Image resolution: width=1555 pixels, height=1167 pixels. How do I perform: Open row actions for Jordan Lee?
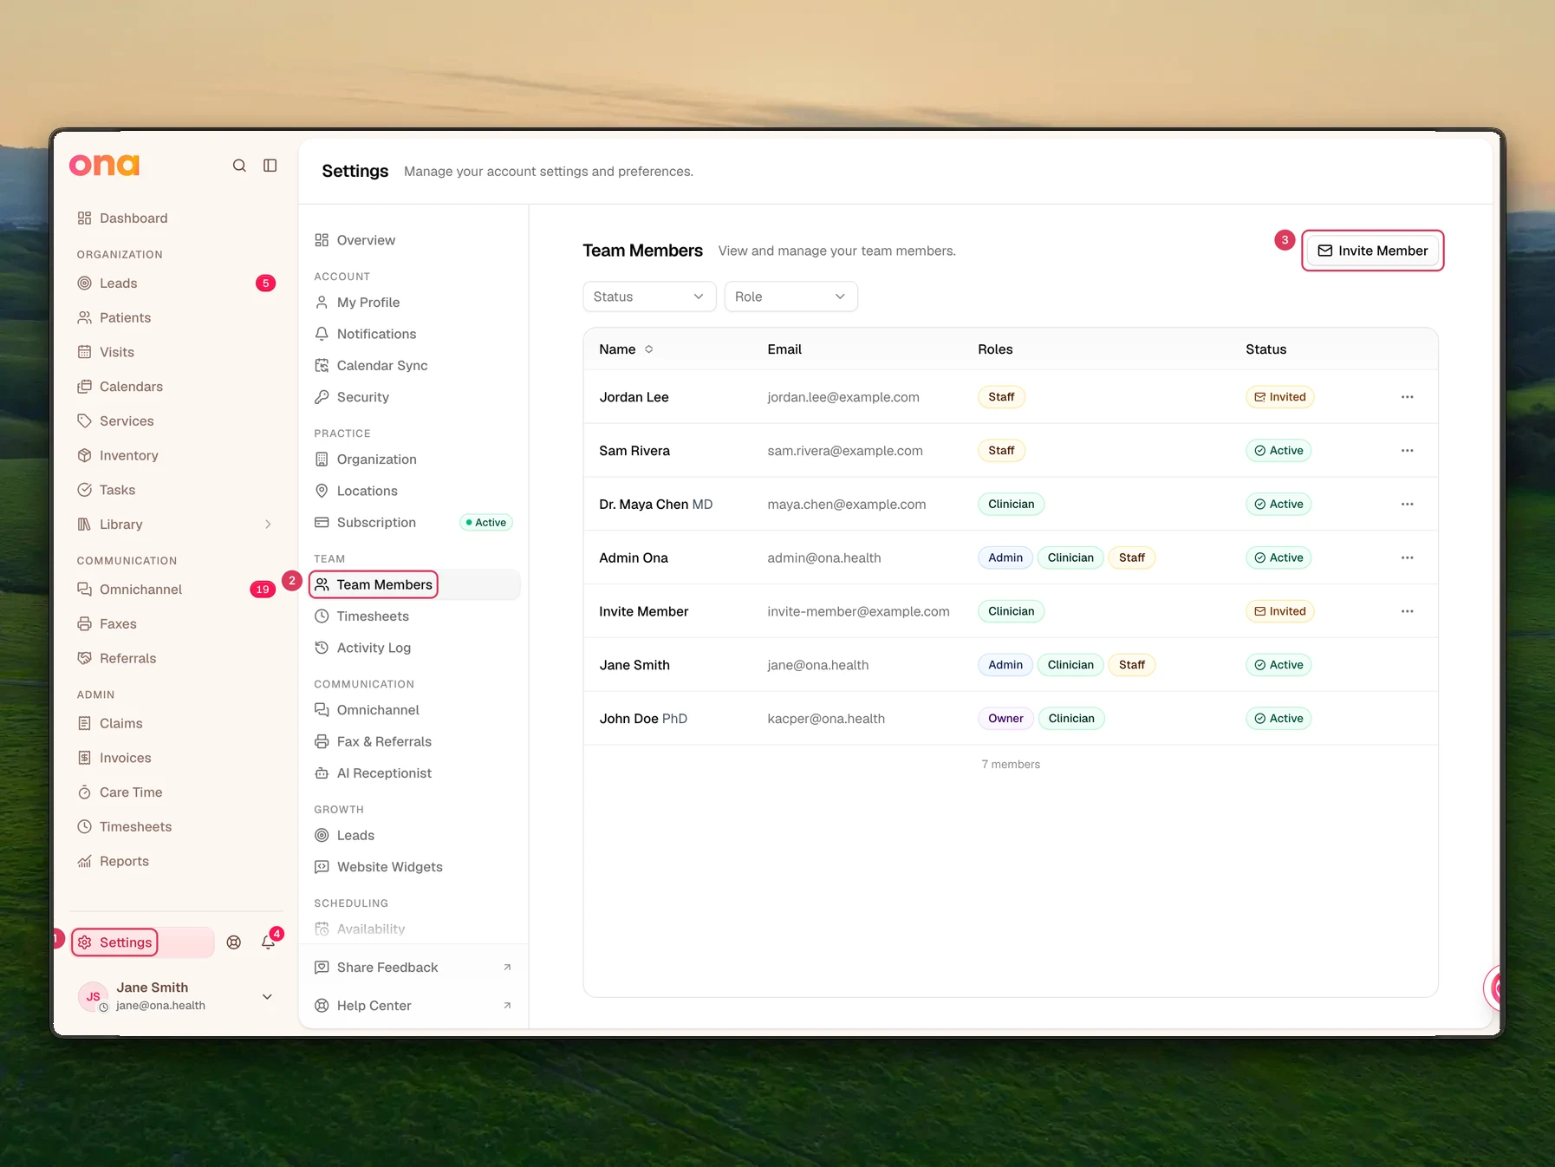[x=1407, y=397]
